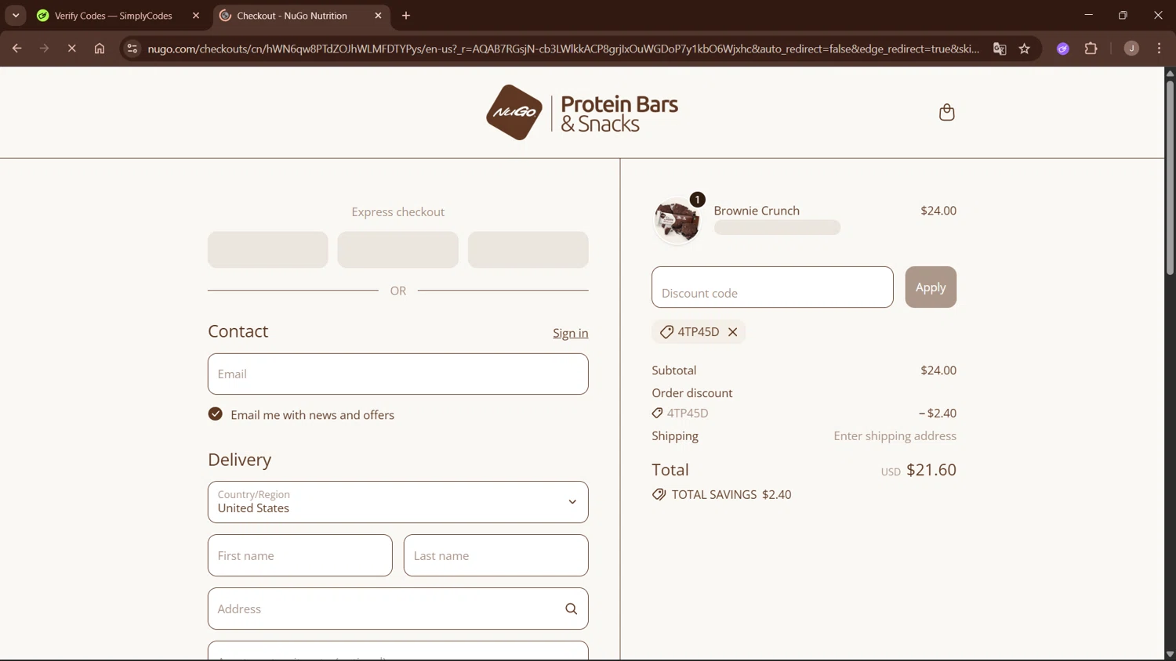Focus the Email input field
This screenshot has height=661, width=1176.
[x=398, y=374]
